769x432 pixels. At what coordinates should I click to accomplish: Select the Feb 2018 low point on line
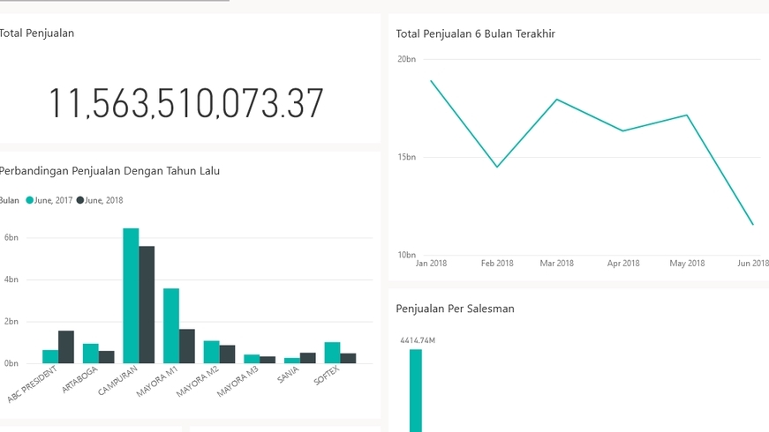tap(497, 167)
